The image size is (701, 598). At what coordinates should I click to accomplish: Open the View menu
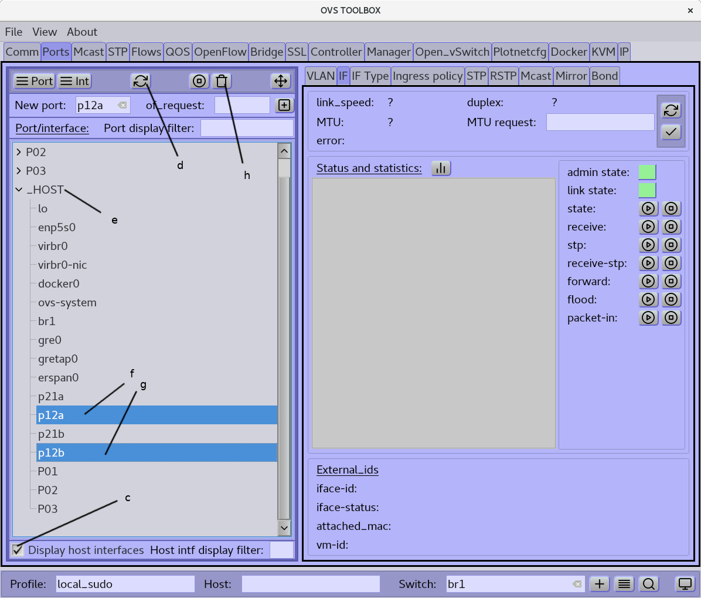pos(45,32)
